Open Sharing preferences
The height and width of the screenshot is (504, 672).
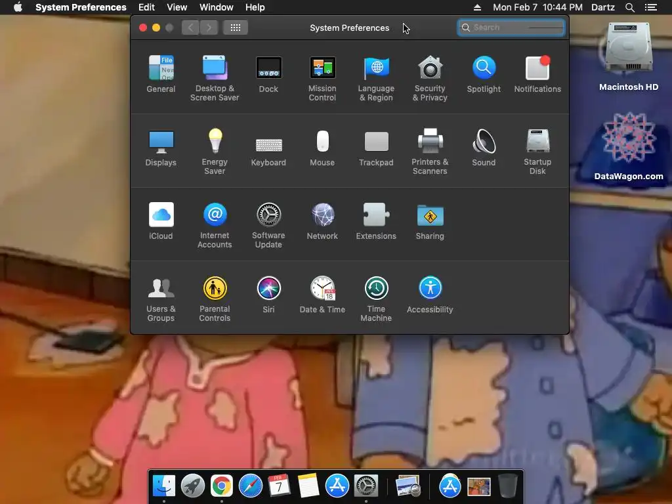pos(430,221)
